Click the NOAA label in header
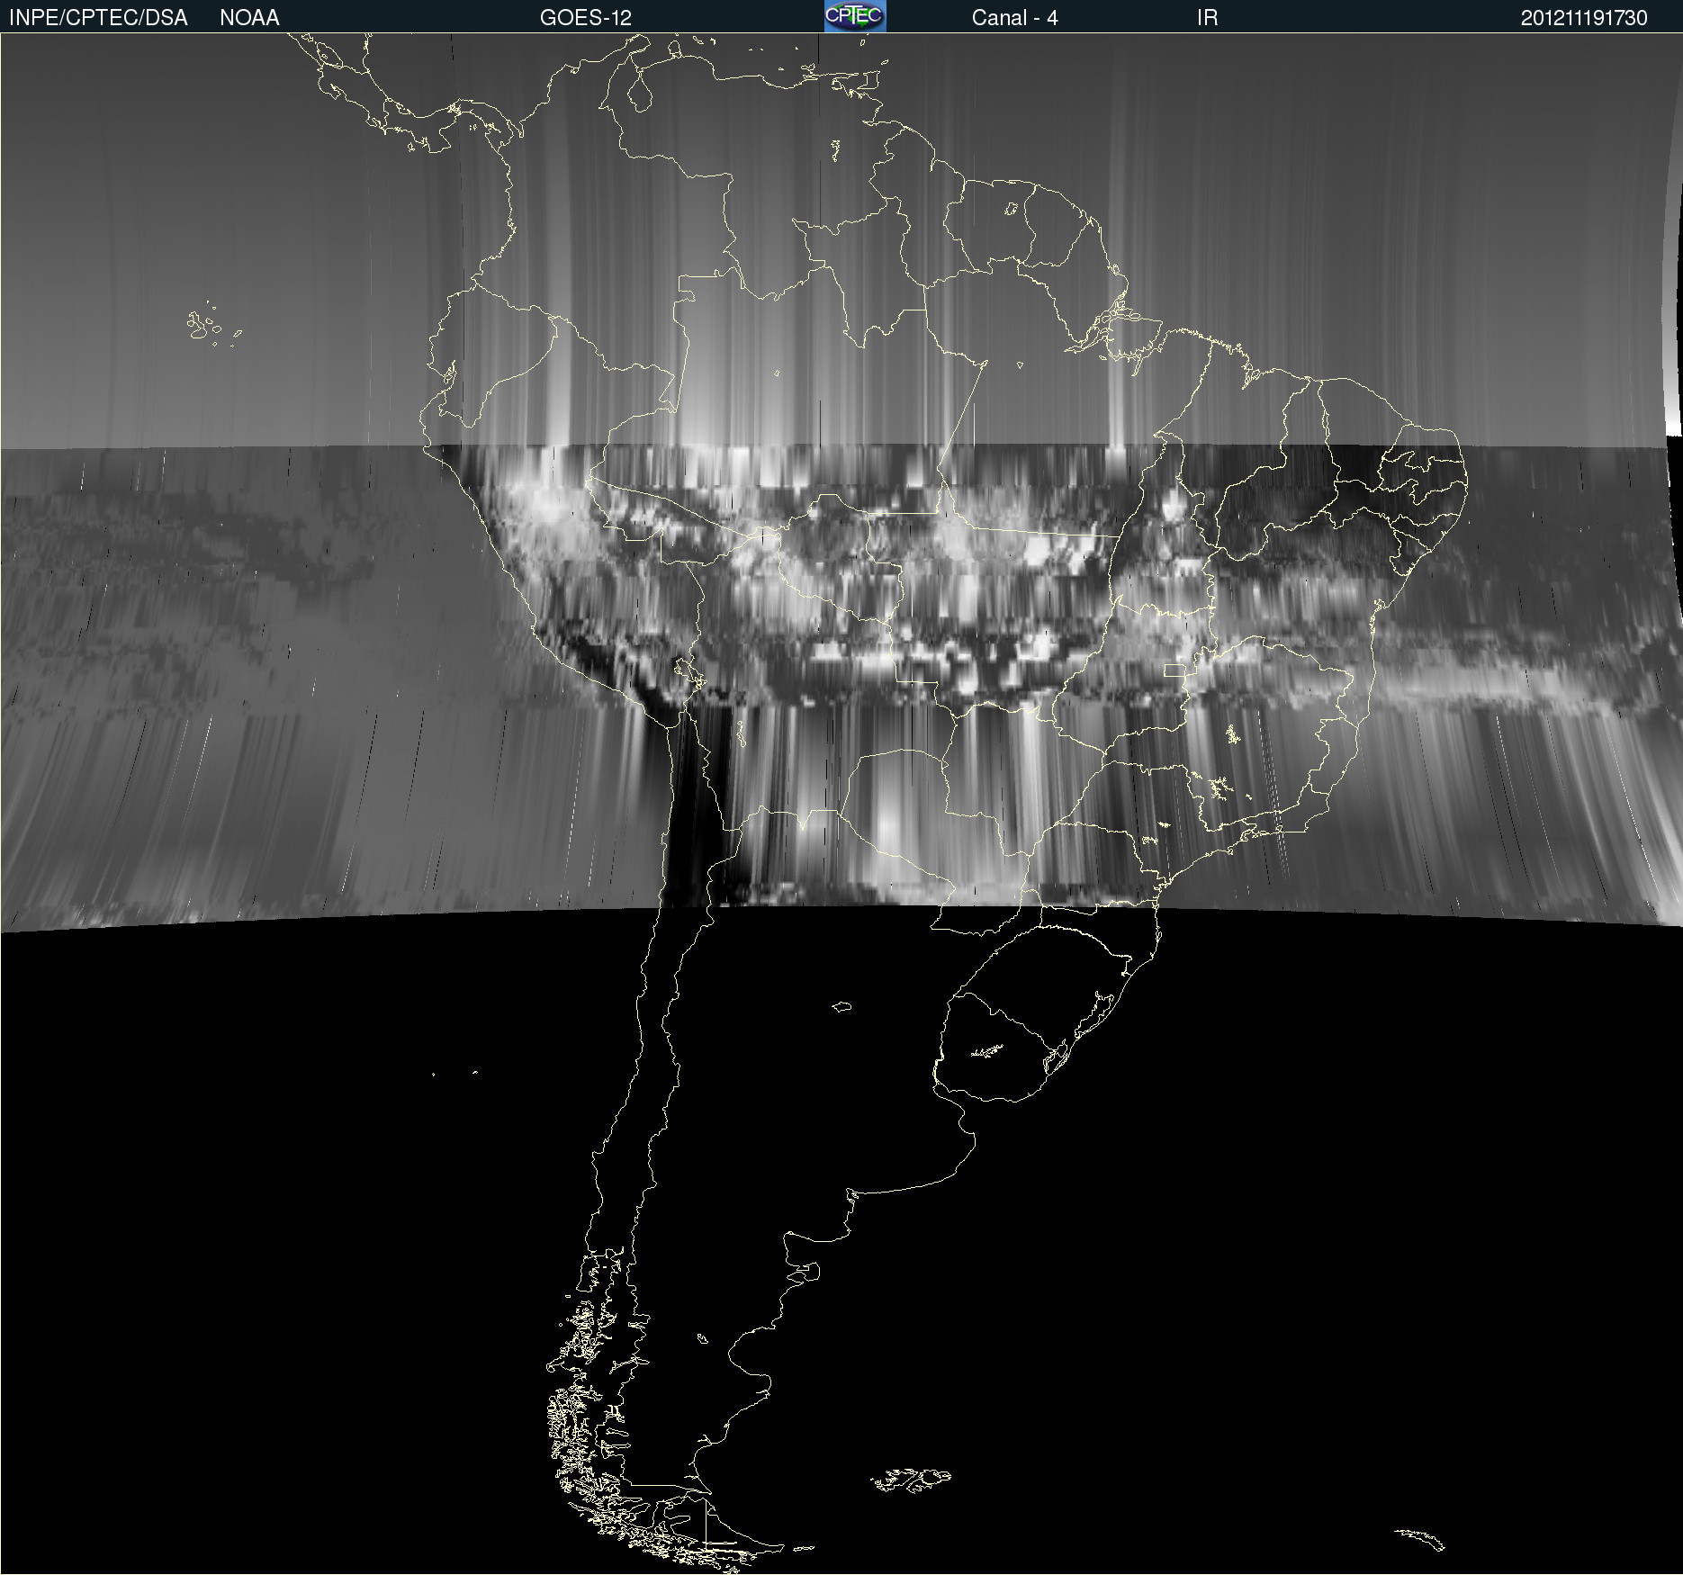 coord(249,18)
